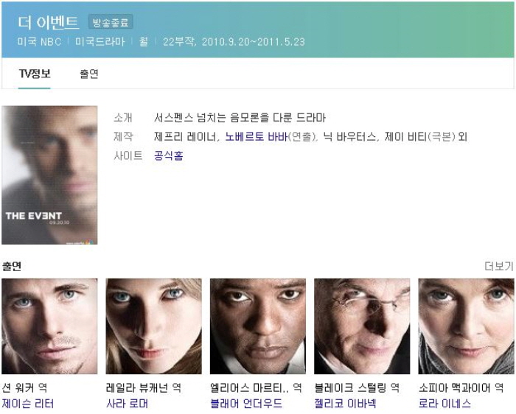
Task: Open the 노베르토 바바 director link
Action: point(257,136)
